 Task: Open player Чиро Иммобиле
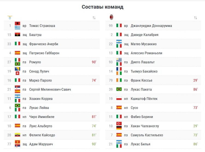tap(42, 117)
